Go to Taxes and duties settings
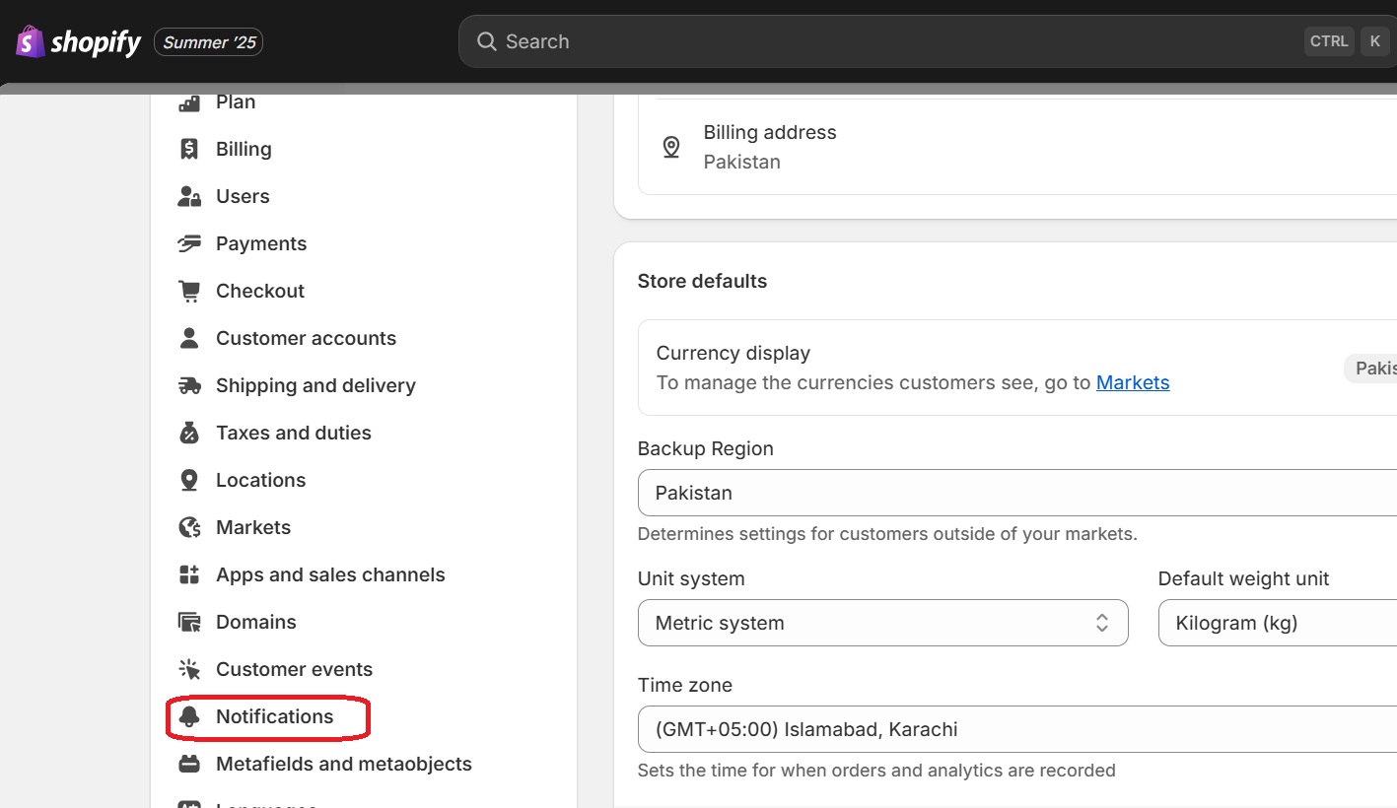The height and width of the screenshot is (808, 1397). click(293, 433)
